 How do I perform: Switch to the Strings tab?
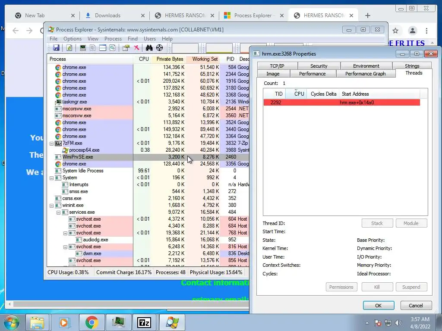(412, 66)
